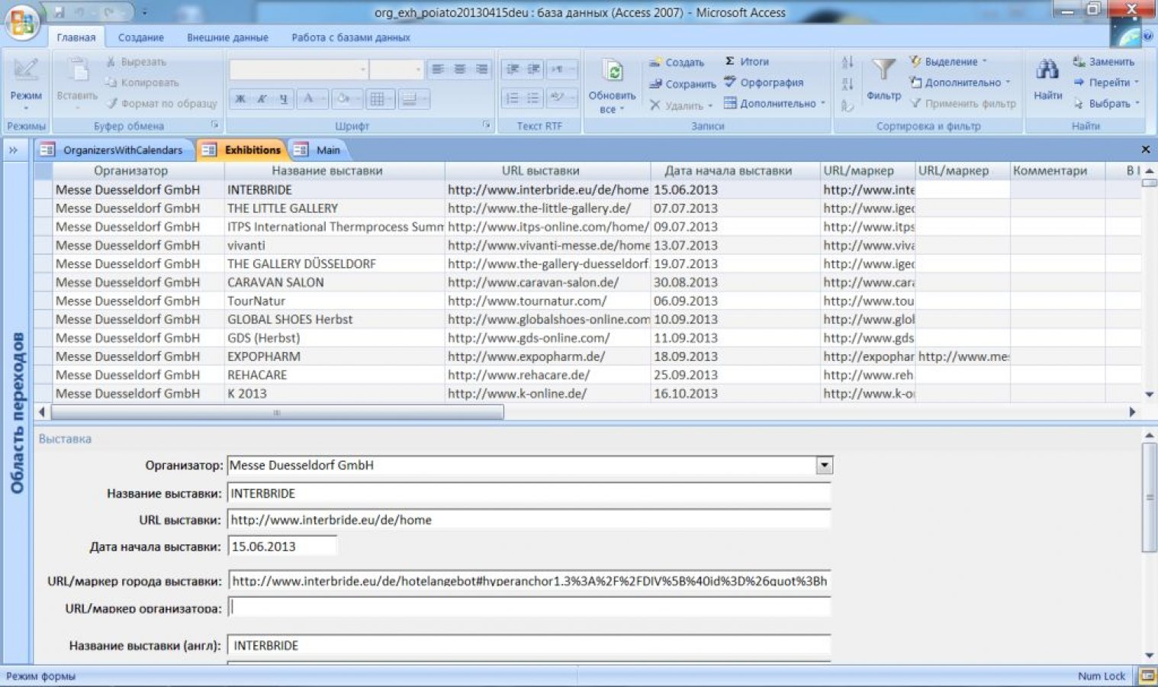This screenshot has width=1158, height=687.
Task: Expand the navigation pane chevron button
Action: click(13, 150)
